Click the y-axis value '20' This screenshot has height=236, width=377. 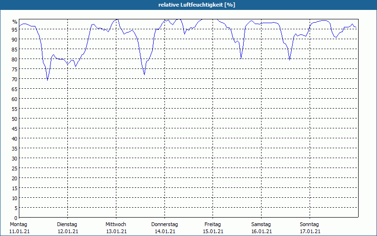click(x=15, y=178)
